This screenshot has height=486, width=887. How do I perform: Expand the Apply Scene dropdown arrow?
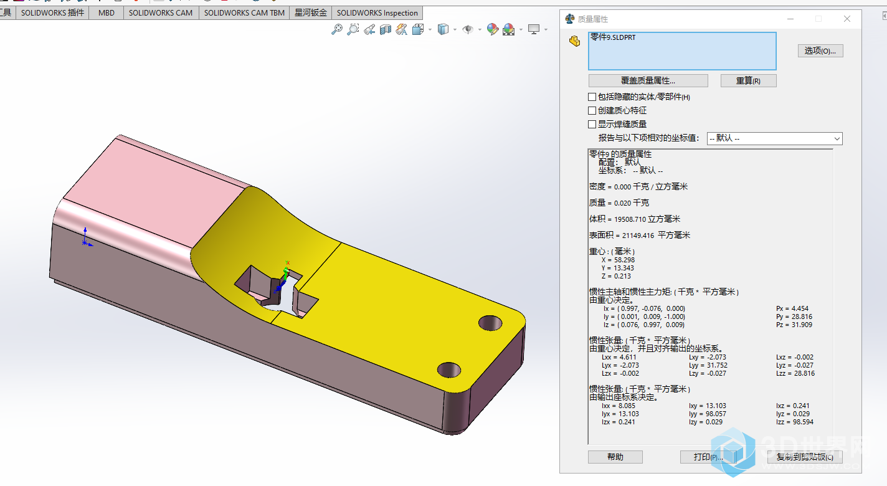point(520,29)
